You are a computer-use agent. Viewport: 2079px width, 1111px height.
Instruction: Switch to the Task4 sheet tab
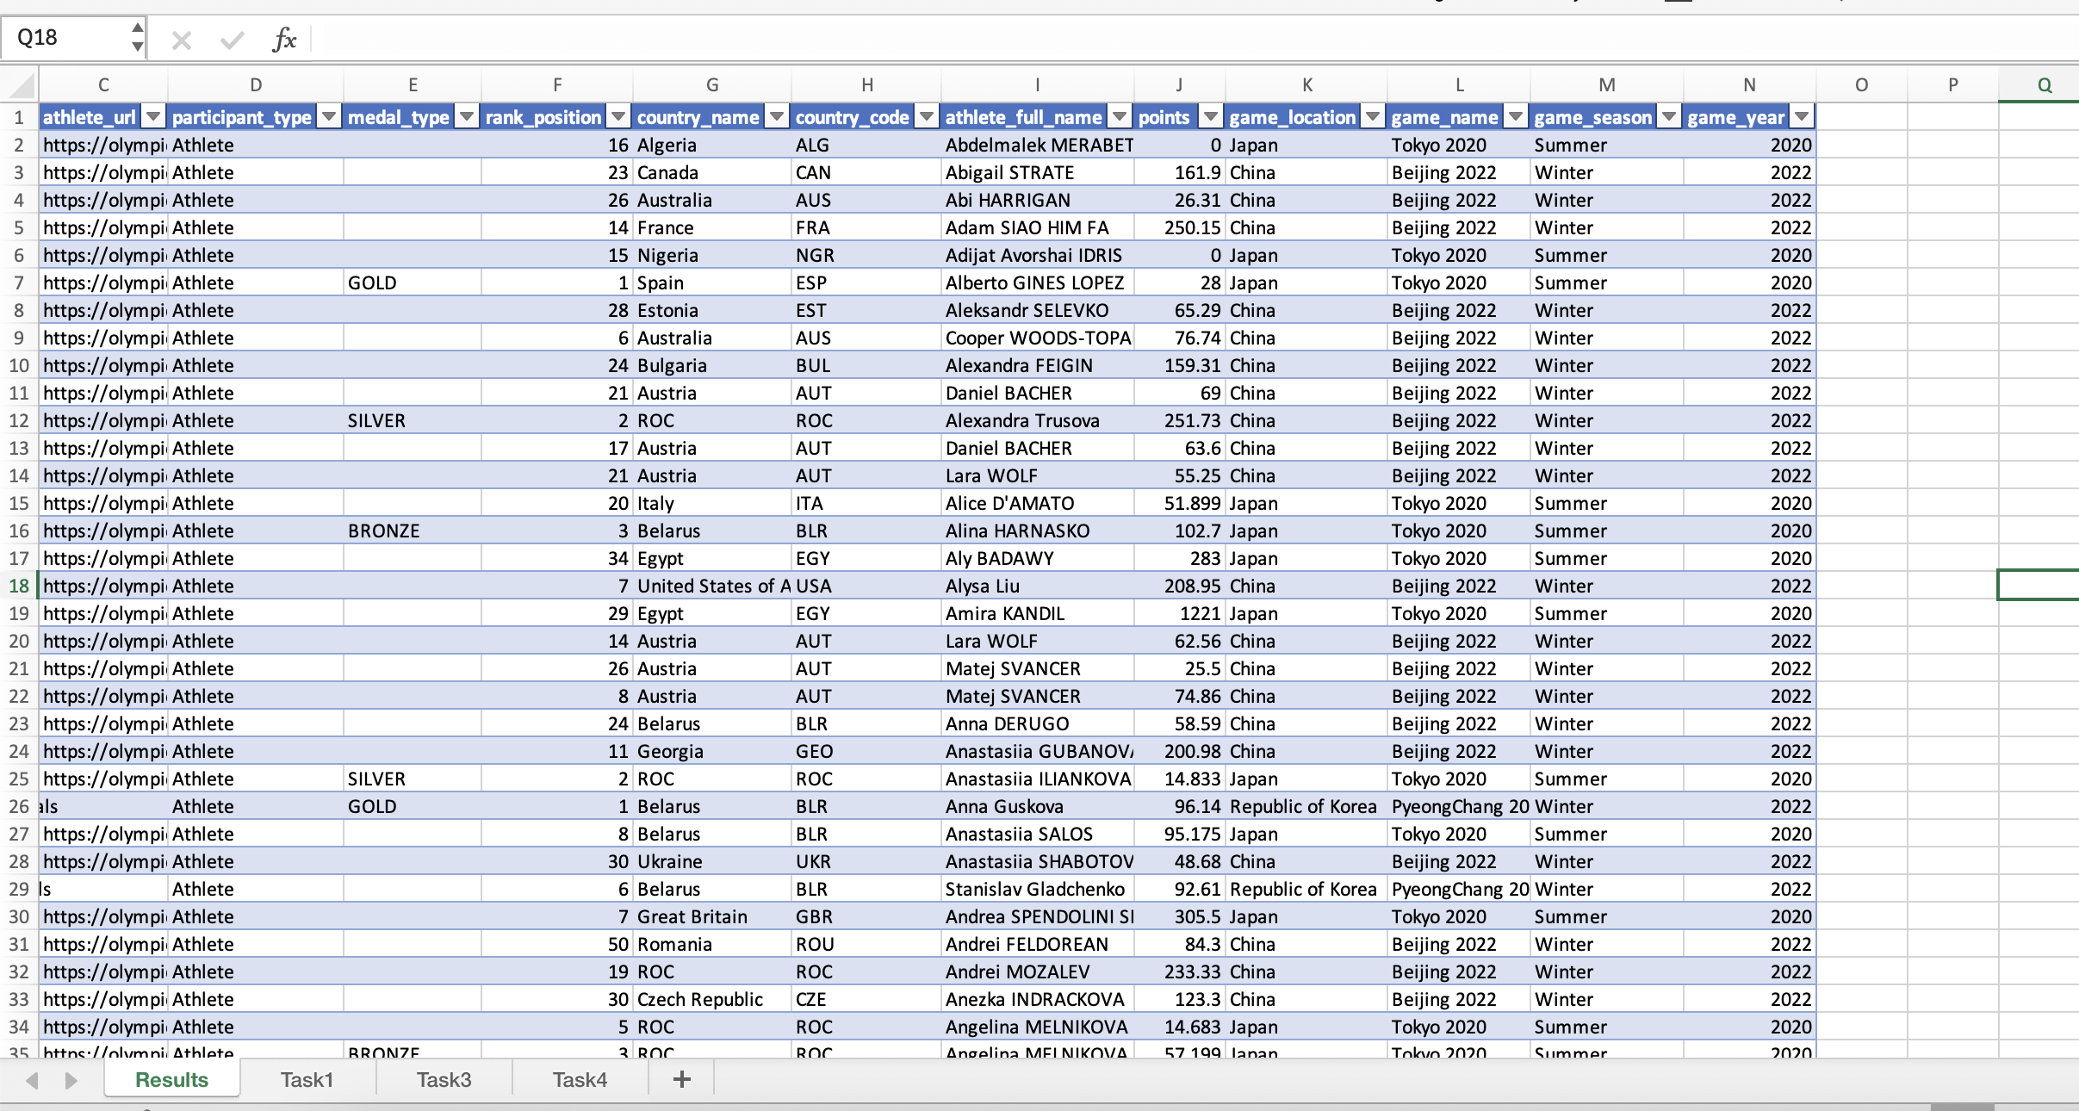click(580, 1079)
